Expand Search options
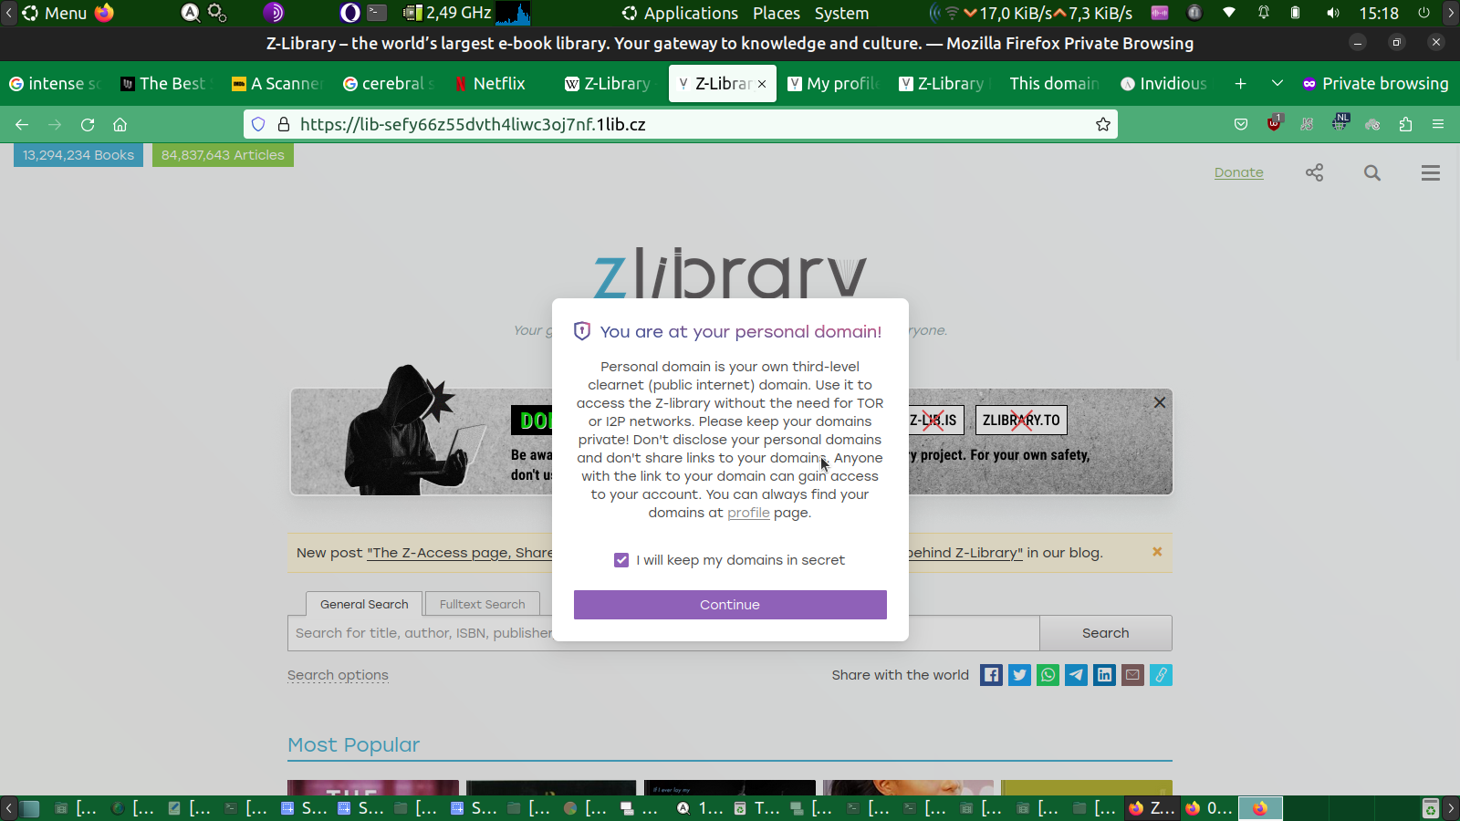The image size is (1460, 821). [338, 675]
